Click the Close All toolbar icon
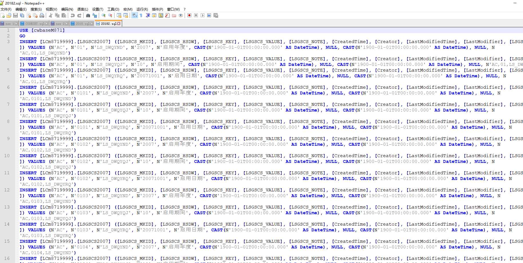Image resolution: width=523 pixels, height=263 pixels. point(35,15)
